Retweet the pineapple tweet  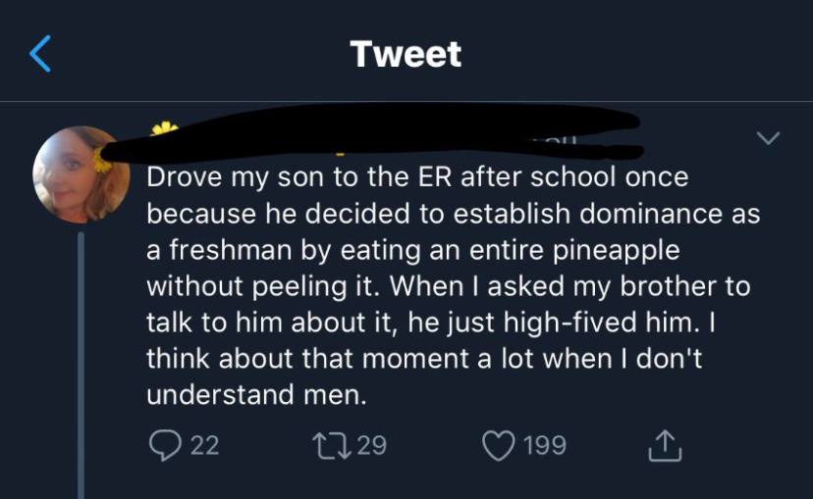coord(325,445)
